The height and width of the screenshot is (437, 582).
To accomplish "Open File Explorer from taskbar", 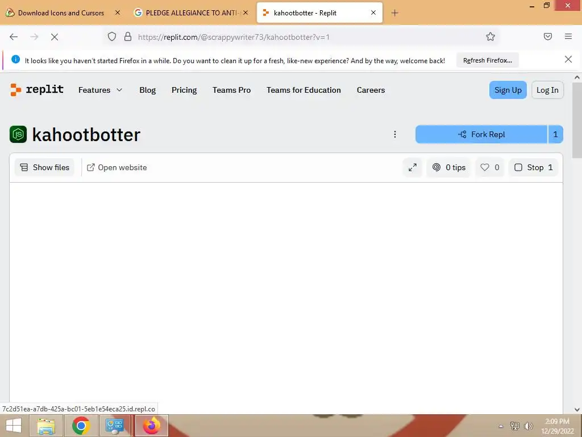I will tap(46, 426).
